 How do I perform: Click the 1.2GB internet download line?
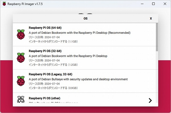coord(53,65)
